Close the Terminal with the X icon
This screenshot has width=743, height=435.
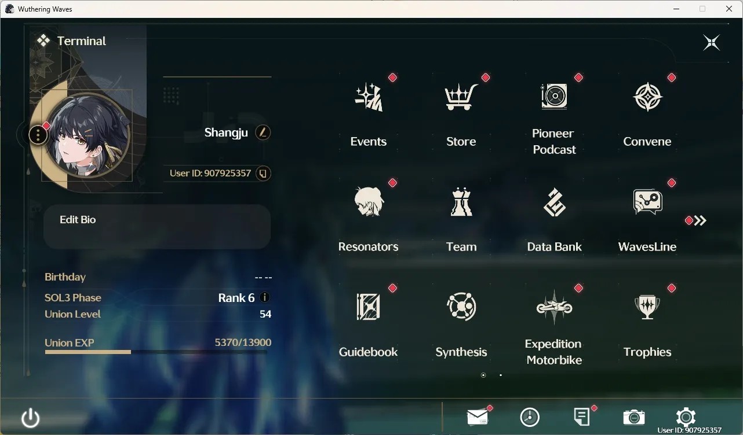coord(711,42)
